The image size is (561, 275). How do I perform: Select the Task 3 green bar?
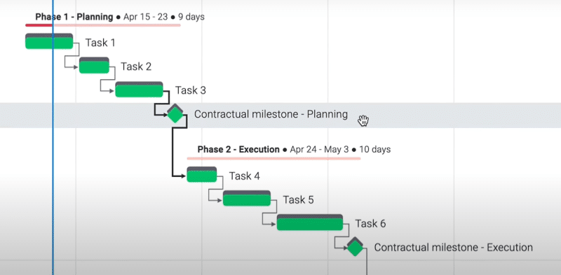point(139,90)
